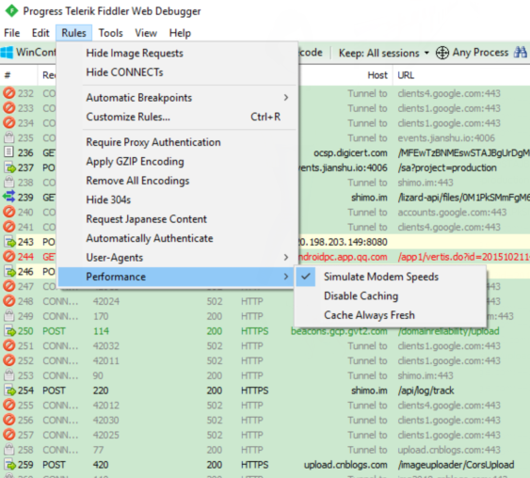Expand the Automatic Breakpoints submenu
530x478 pixels.
pos(176,98)
